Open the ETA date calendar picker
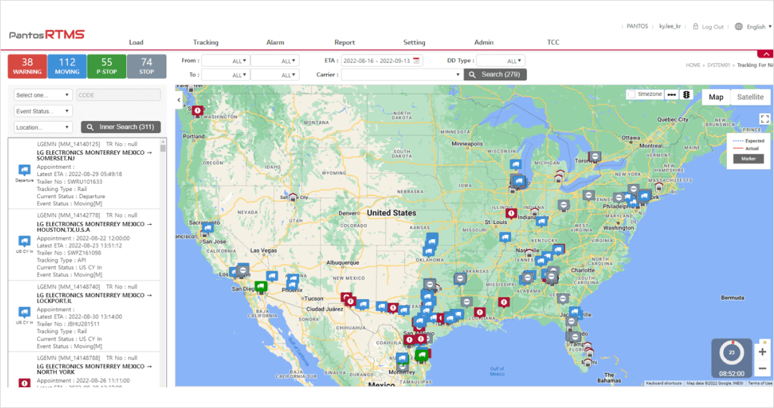Image resolution: width=774 pixels, height=408 pixels. click(x=416, y=61)
